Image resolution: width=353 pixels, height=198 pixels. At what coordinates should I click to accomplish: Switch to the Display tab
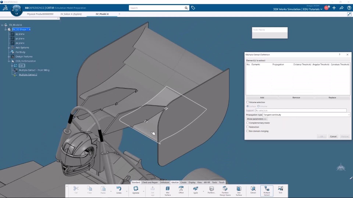pos(192,182)
